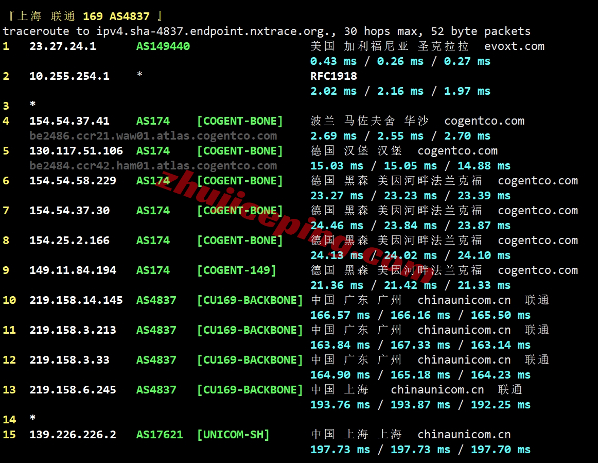Select IP address '154.54.58.229'
This screenshot has width=598, height=463.
(x=73, y=181)
